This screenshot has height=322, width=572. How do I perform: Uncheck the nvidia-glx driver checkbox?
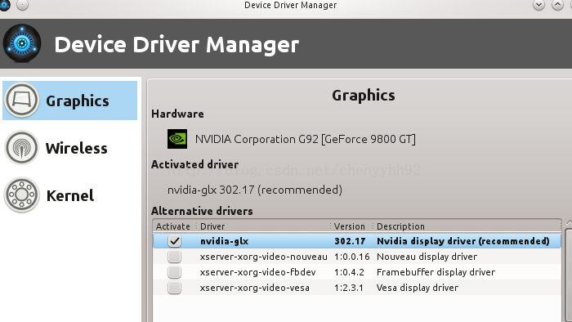coord(174,241)
